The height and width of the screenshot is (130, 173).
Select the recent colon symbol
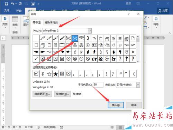tap(101, 74)
